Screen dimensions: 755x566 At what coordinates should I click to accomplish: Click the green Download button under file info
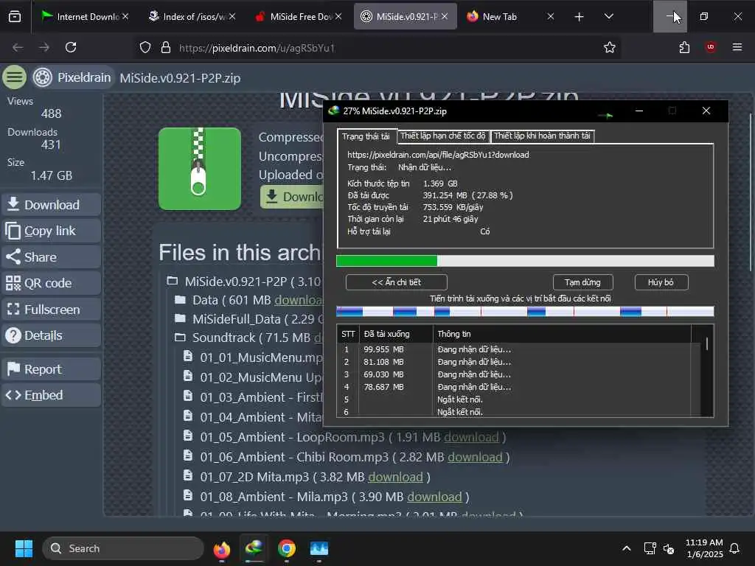click(292, 197)
